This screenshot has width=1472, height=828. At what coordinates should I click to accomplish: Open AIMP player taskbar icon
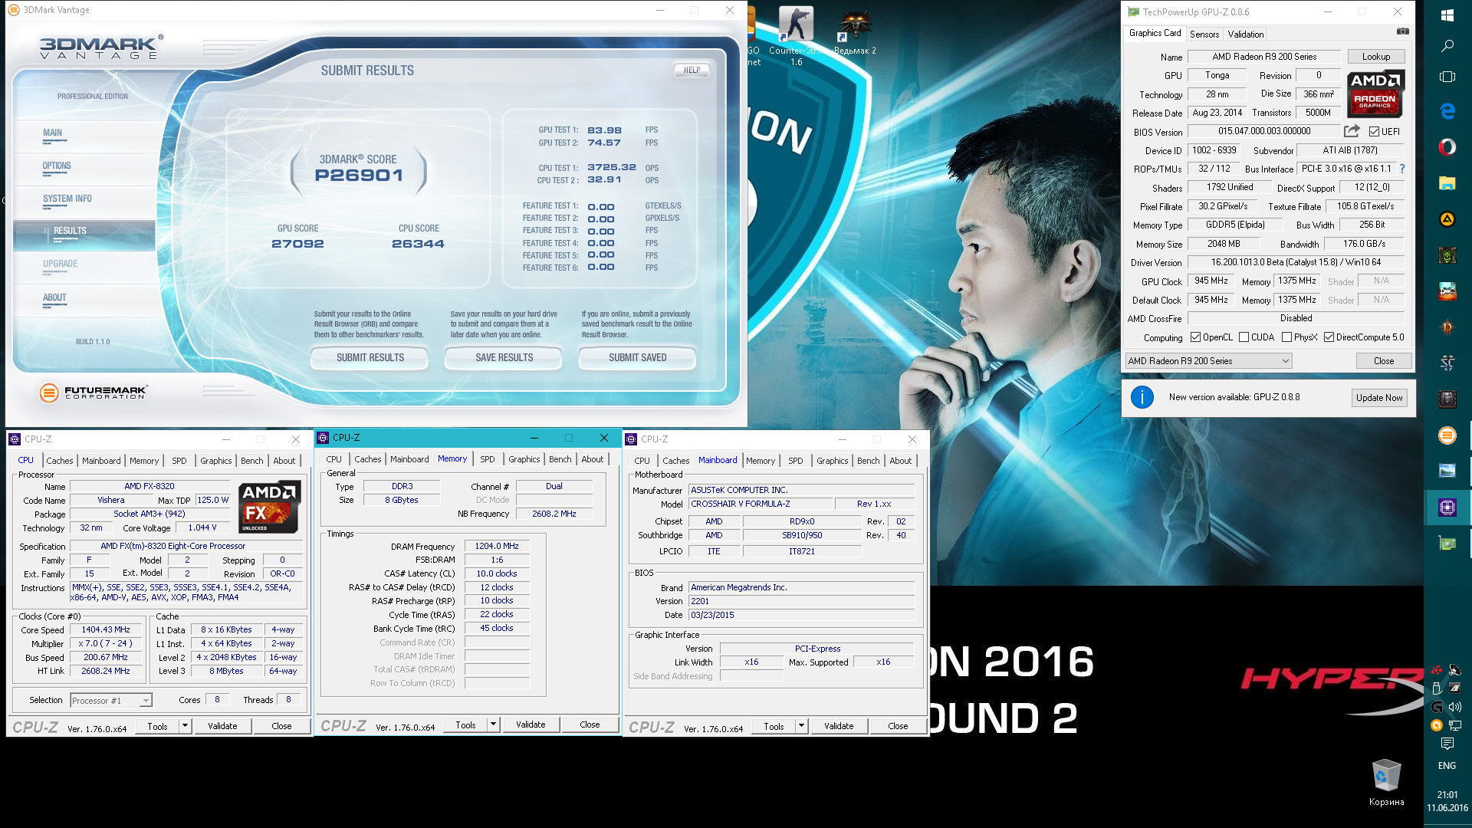[1447, 219]
